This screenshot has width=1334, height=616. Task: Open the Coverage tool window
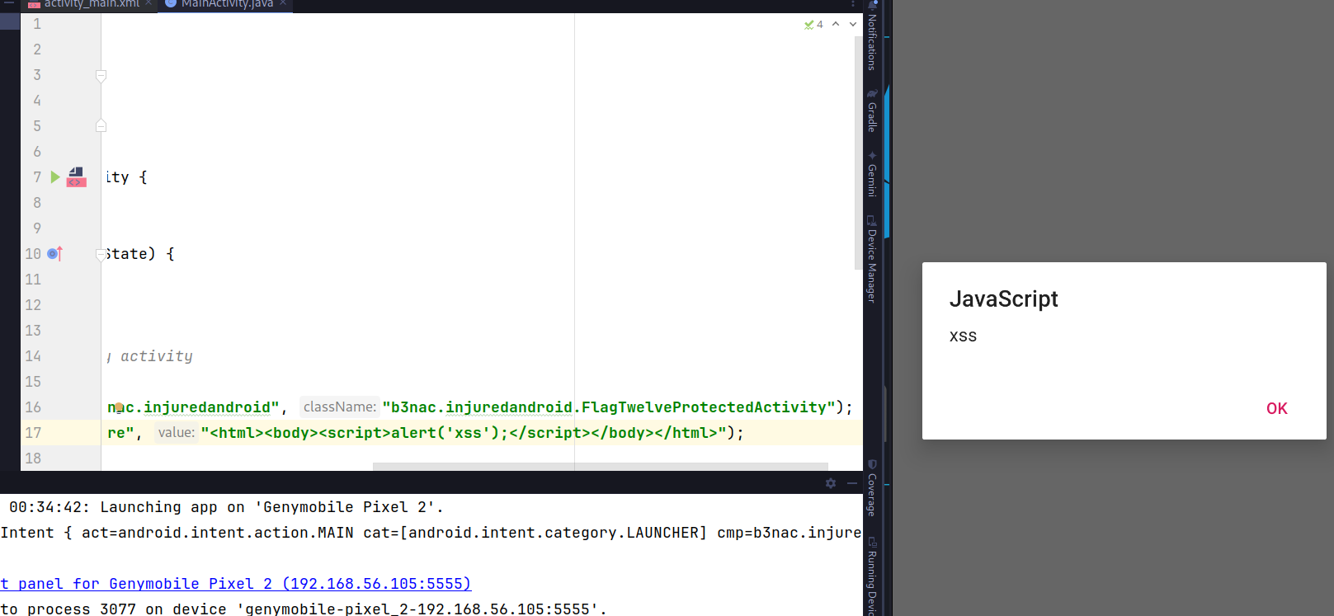click(872, 488)
